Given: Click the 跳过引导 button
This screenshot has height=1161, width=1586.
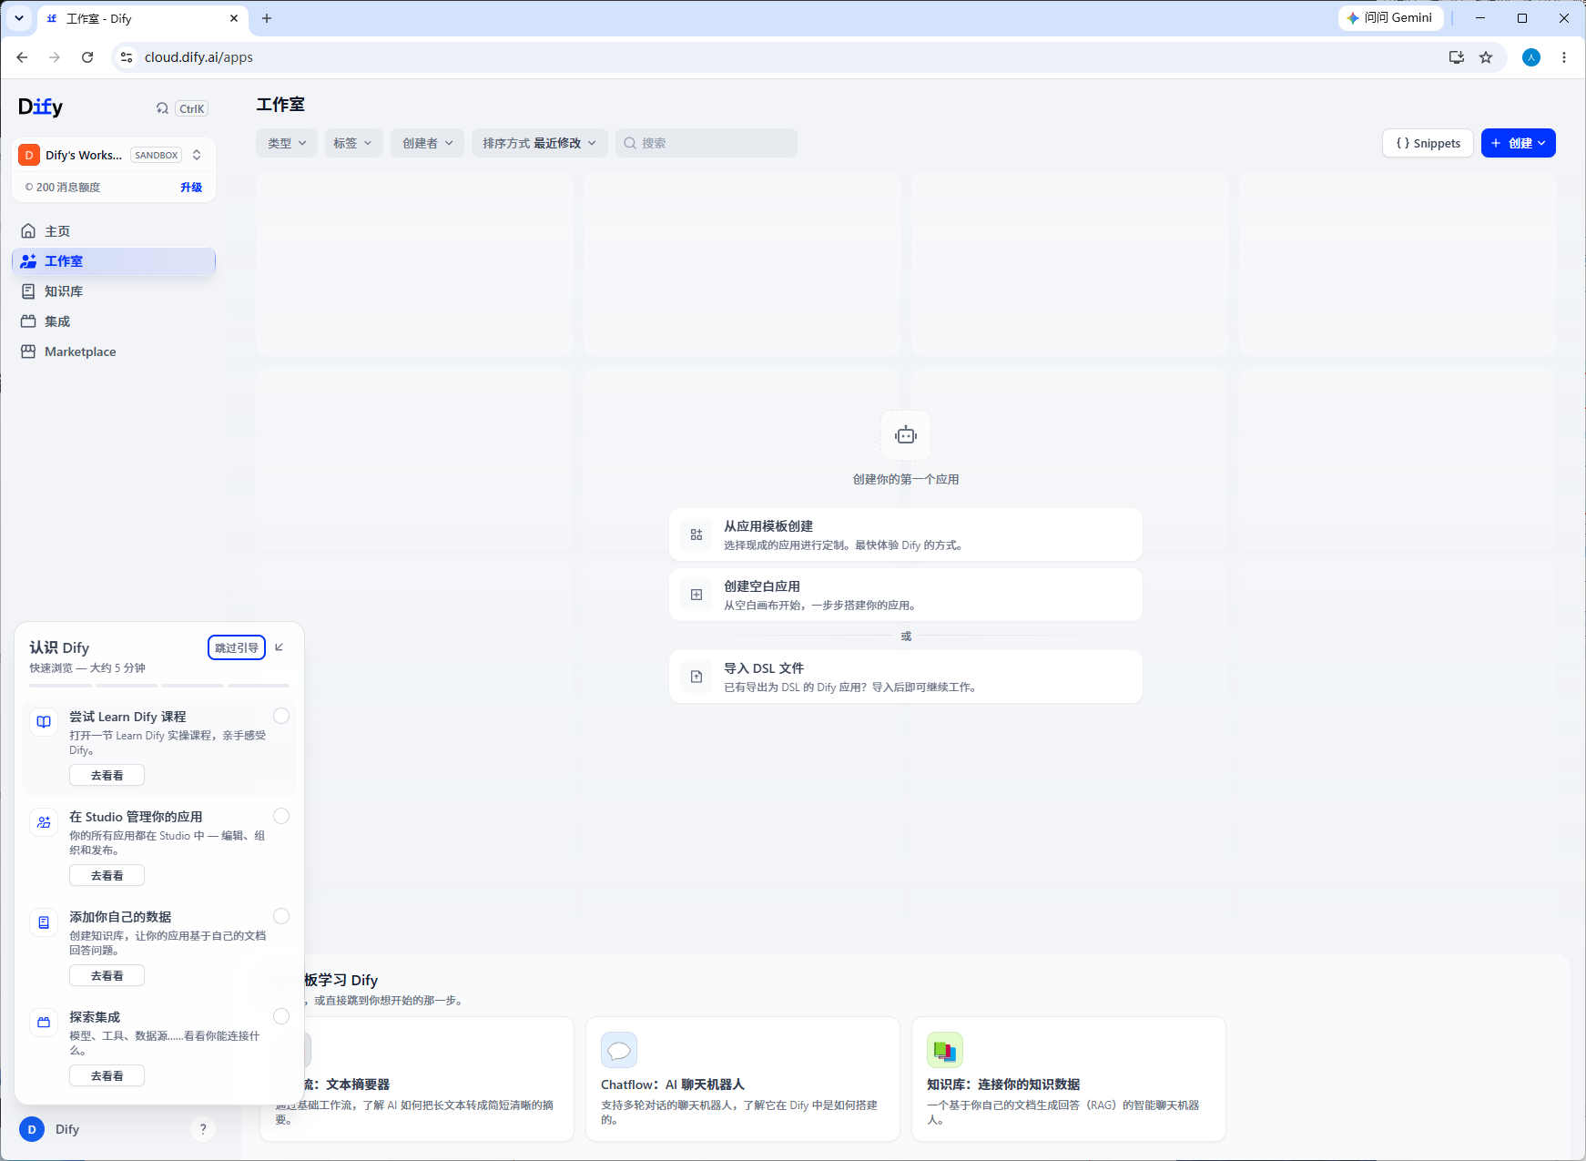Looking at the screenshot, I should 237,647.
